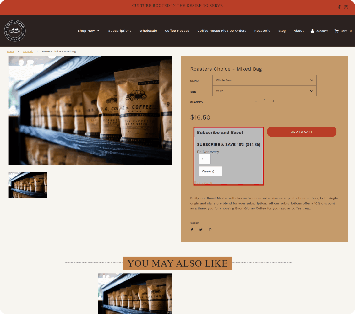Image resolution: width=355 pixels, height=314 pixels.
Task: Open the shopping cart icon
Action: coord(336,31)
